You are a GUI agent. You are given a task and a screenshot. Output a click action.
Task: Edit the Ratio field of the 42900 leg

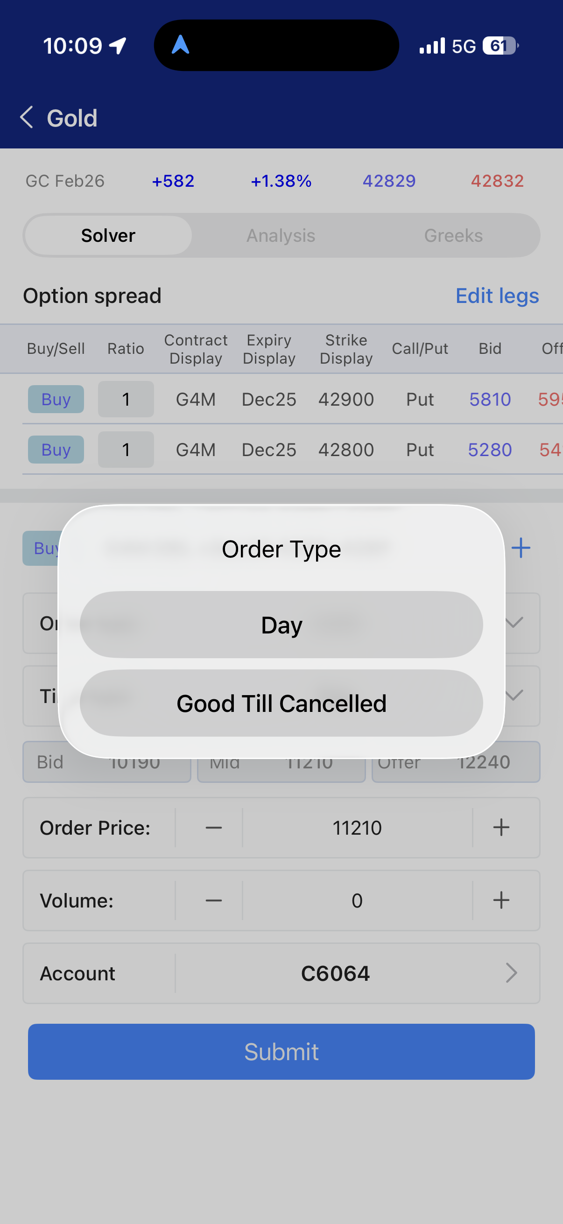[126, 399]
